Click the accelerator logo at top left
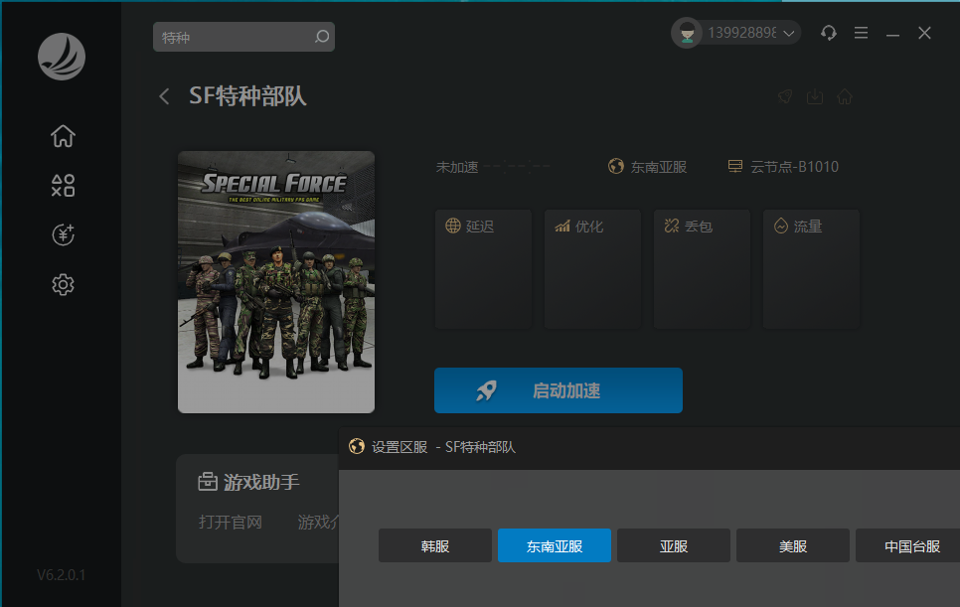The height and width of the screenshot is (607, 960). (x=62, y=57)
